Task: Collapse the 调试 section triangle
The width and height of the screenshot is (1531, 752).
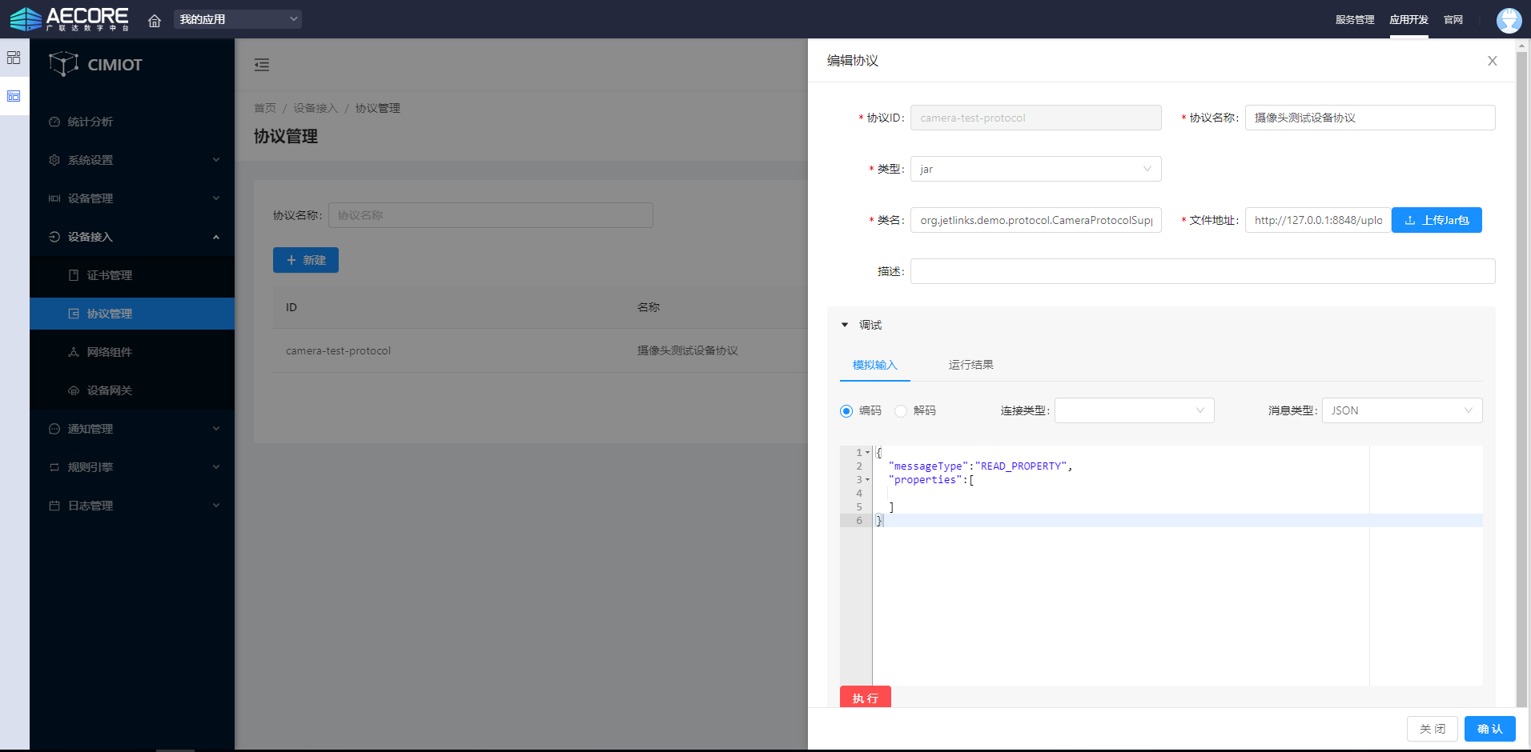Action: point(845,325)
